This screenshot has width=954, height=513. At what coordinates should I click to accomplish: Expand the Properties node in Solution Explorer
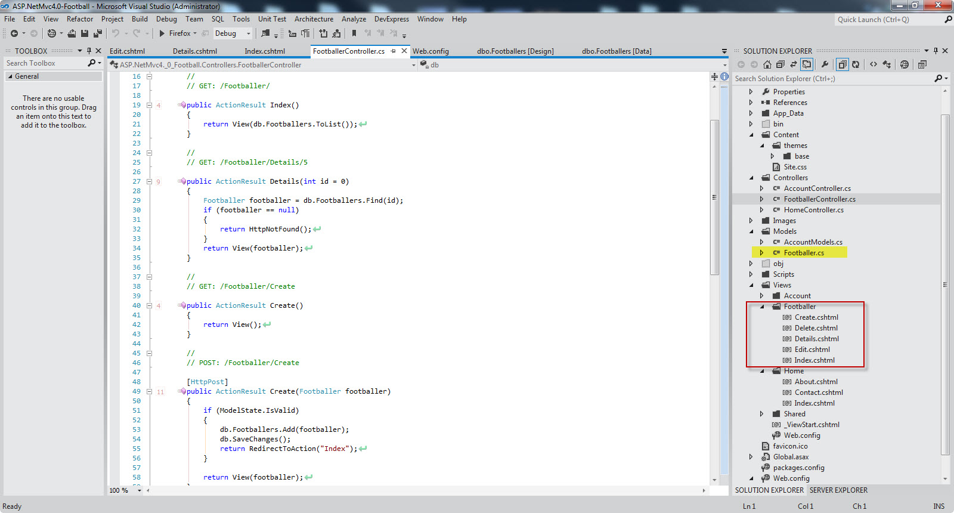(x=751, y=92)
